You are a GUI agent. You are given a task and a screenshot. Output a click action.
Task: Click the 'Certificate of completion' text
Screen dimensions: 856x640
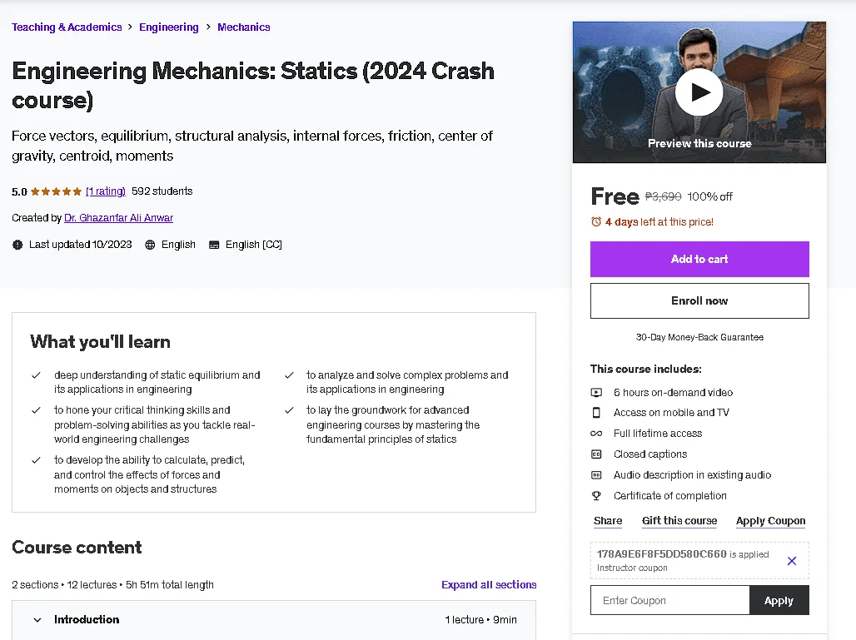point(669,495)
